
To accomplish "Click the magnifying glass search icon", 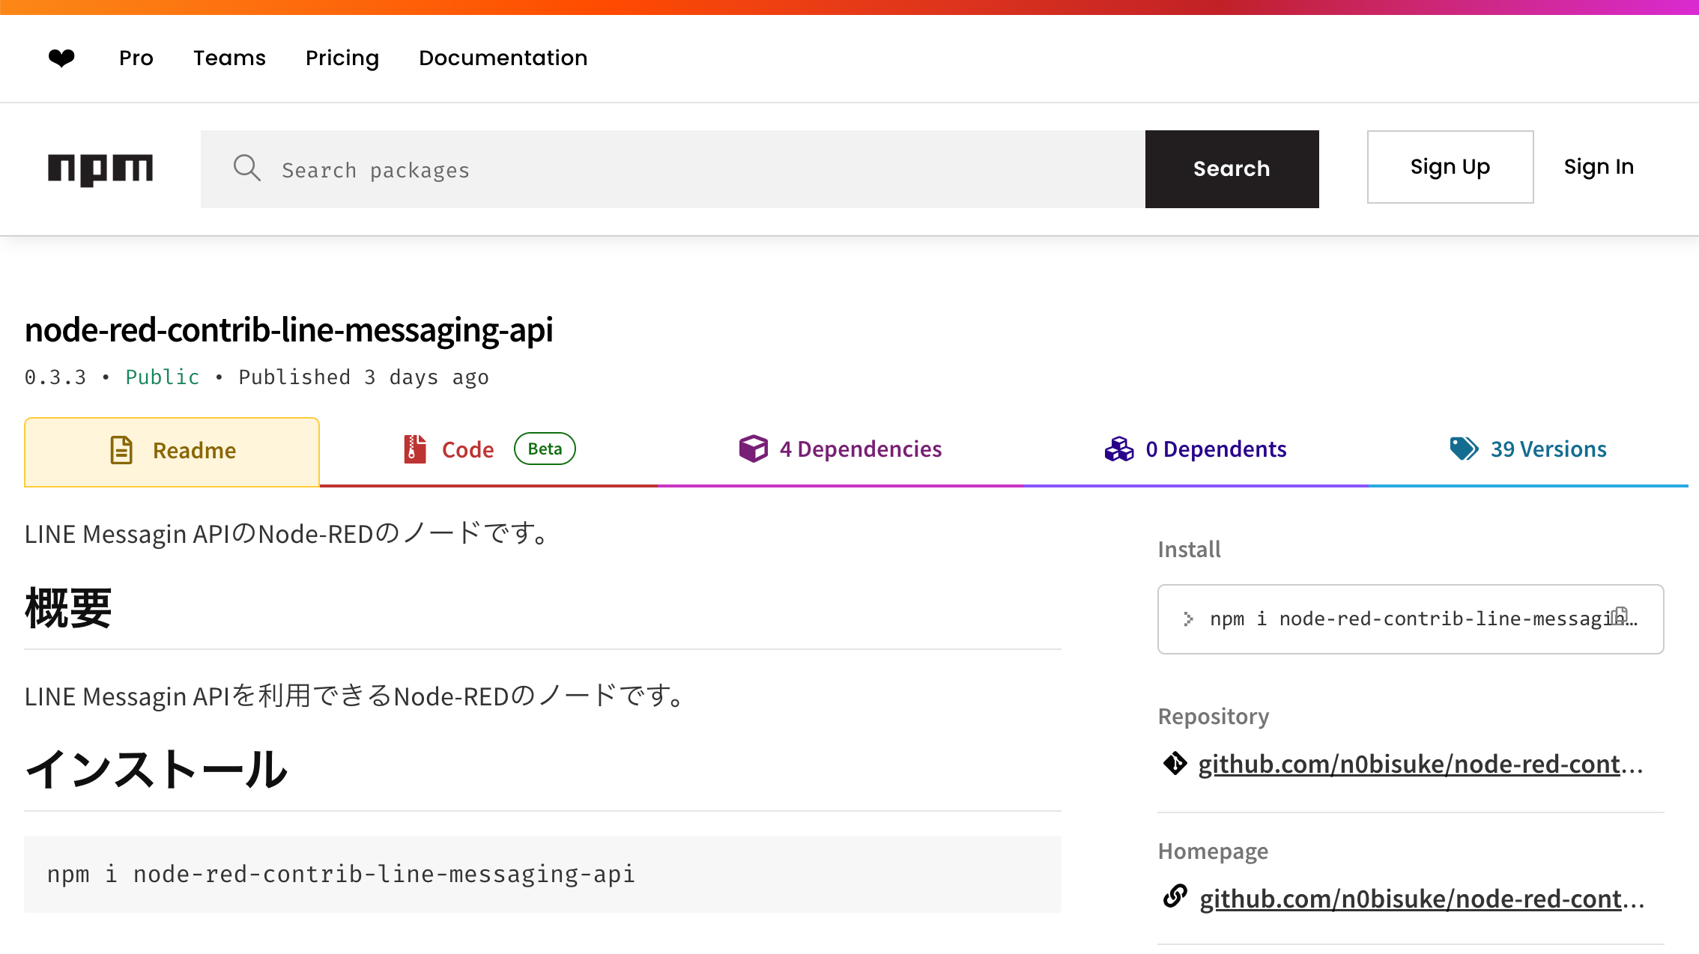I will coord(246,168).
